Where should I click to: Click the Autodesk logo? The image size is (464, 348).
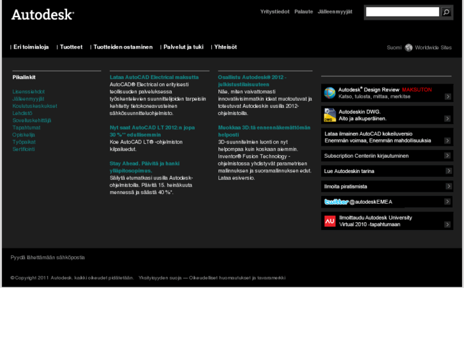click(43, 15)
